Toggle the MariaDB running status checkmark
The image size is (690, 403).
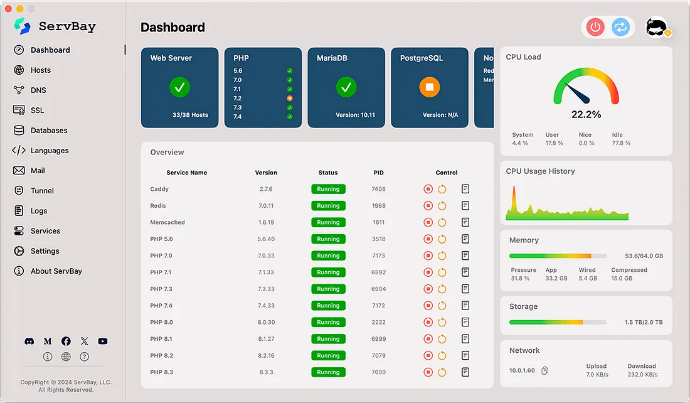346,87
